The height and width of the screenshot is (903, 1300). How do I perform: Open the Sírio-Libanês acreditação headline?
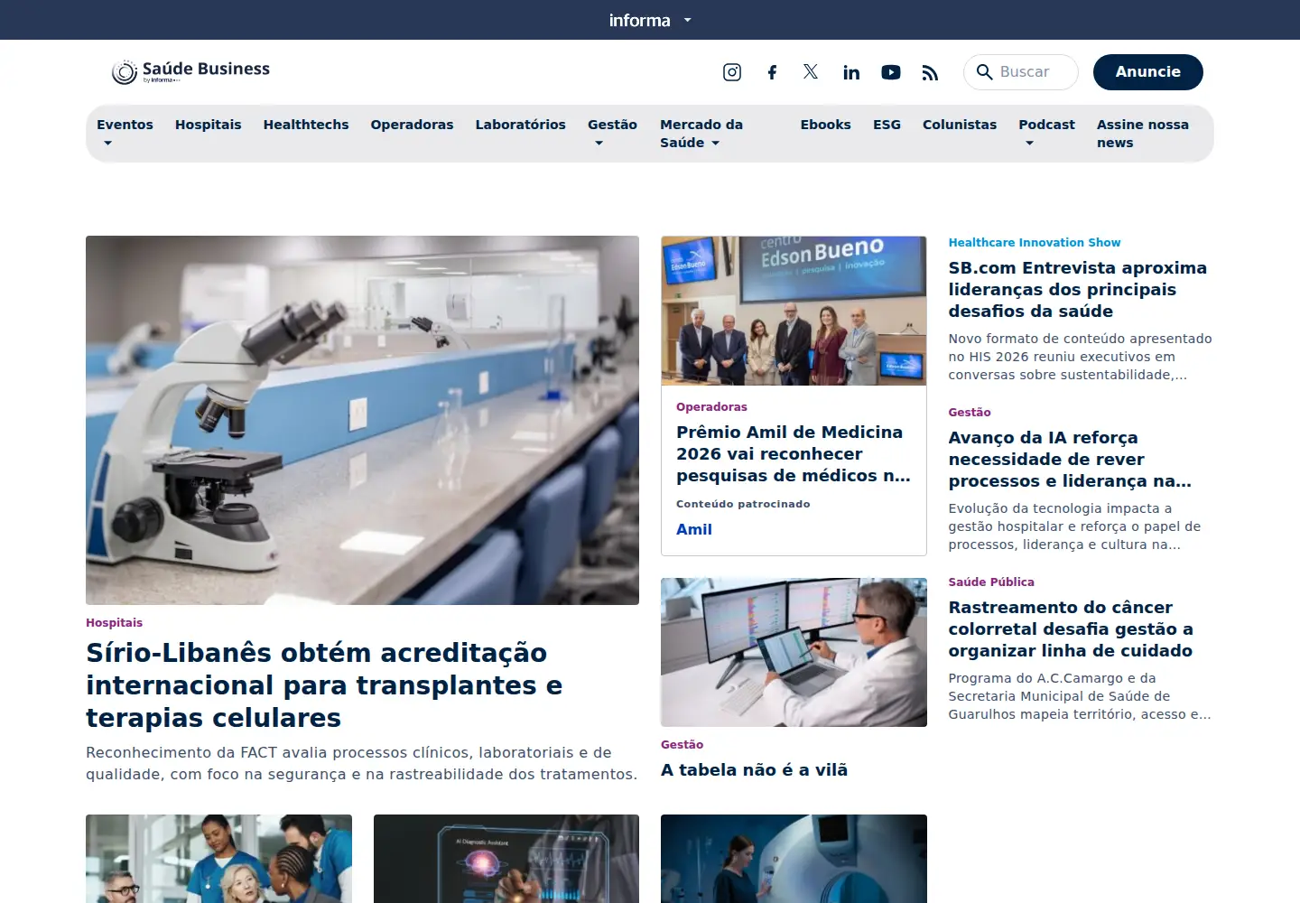pyautogui.click(x=324, y=685)
